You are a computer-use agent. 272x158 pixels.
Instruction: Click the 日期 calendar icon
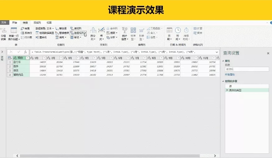coord(169,30)
